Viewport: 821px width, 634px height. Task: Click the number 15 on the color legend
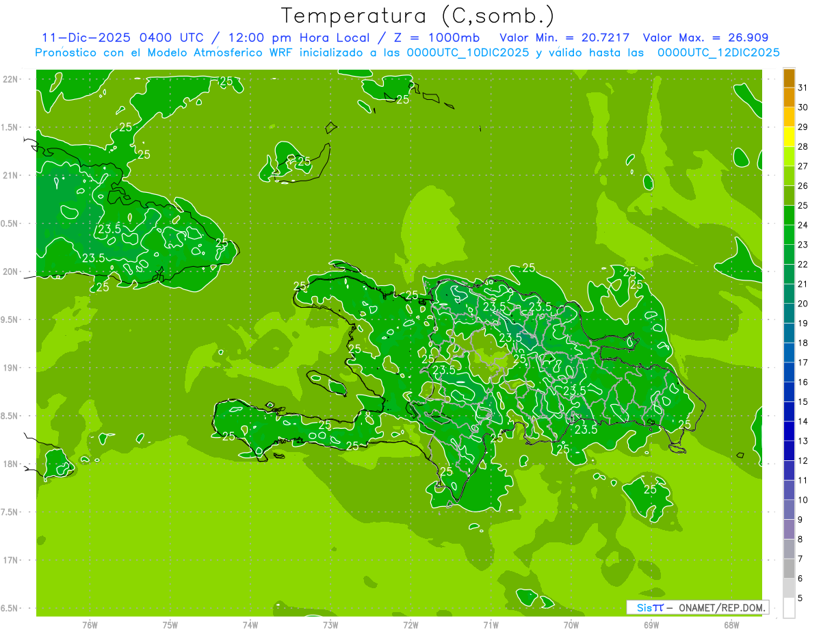coord(803,401)
